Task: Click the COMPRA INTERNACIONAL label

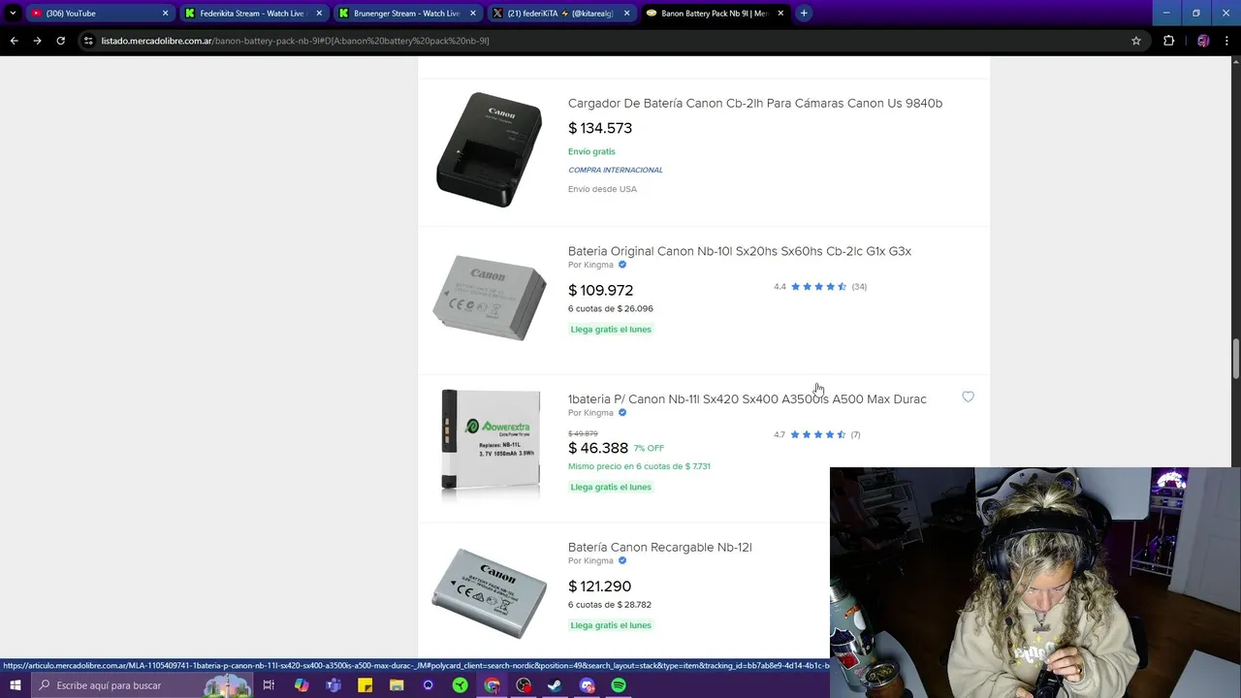Action: pyautogui.click(x=616, y=170)
